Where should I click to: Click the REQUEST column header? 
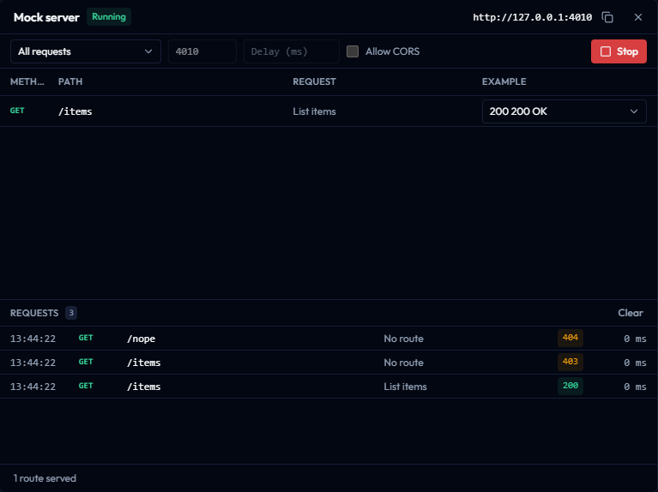(314, 81)
